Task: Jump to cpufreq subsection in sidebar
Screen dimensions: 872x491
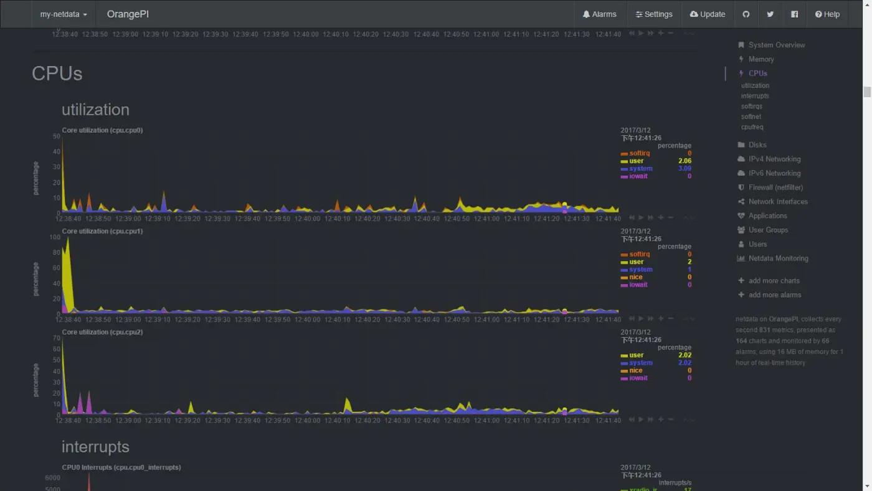Action: (x=752, y=127)
